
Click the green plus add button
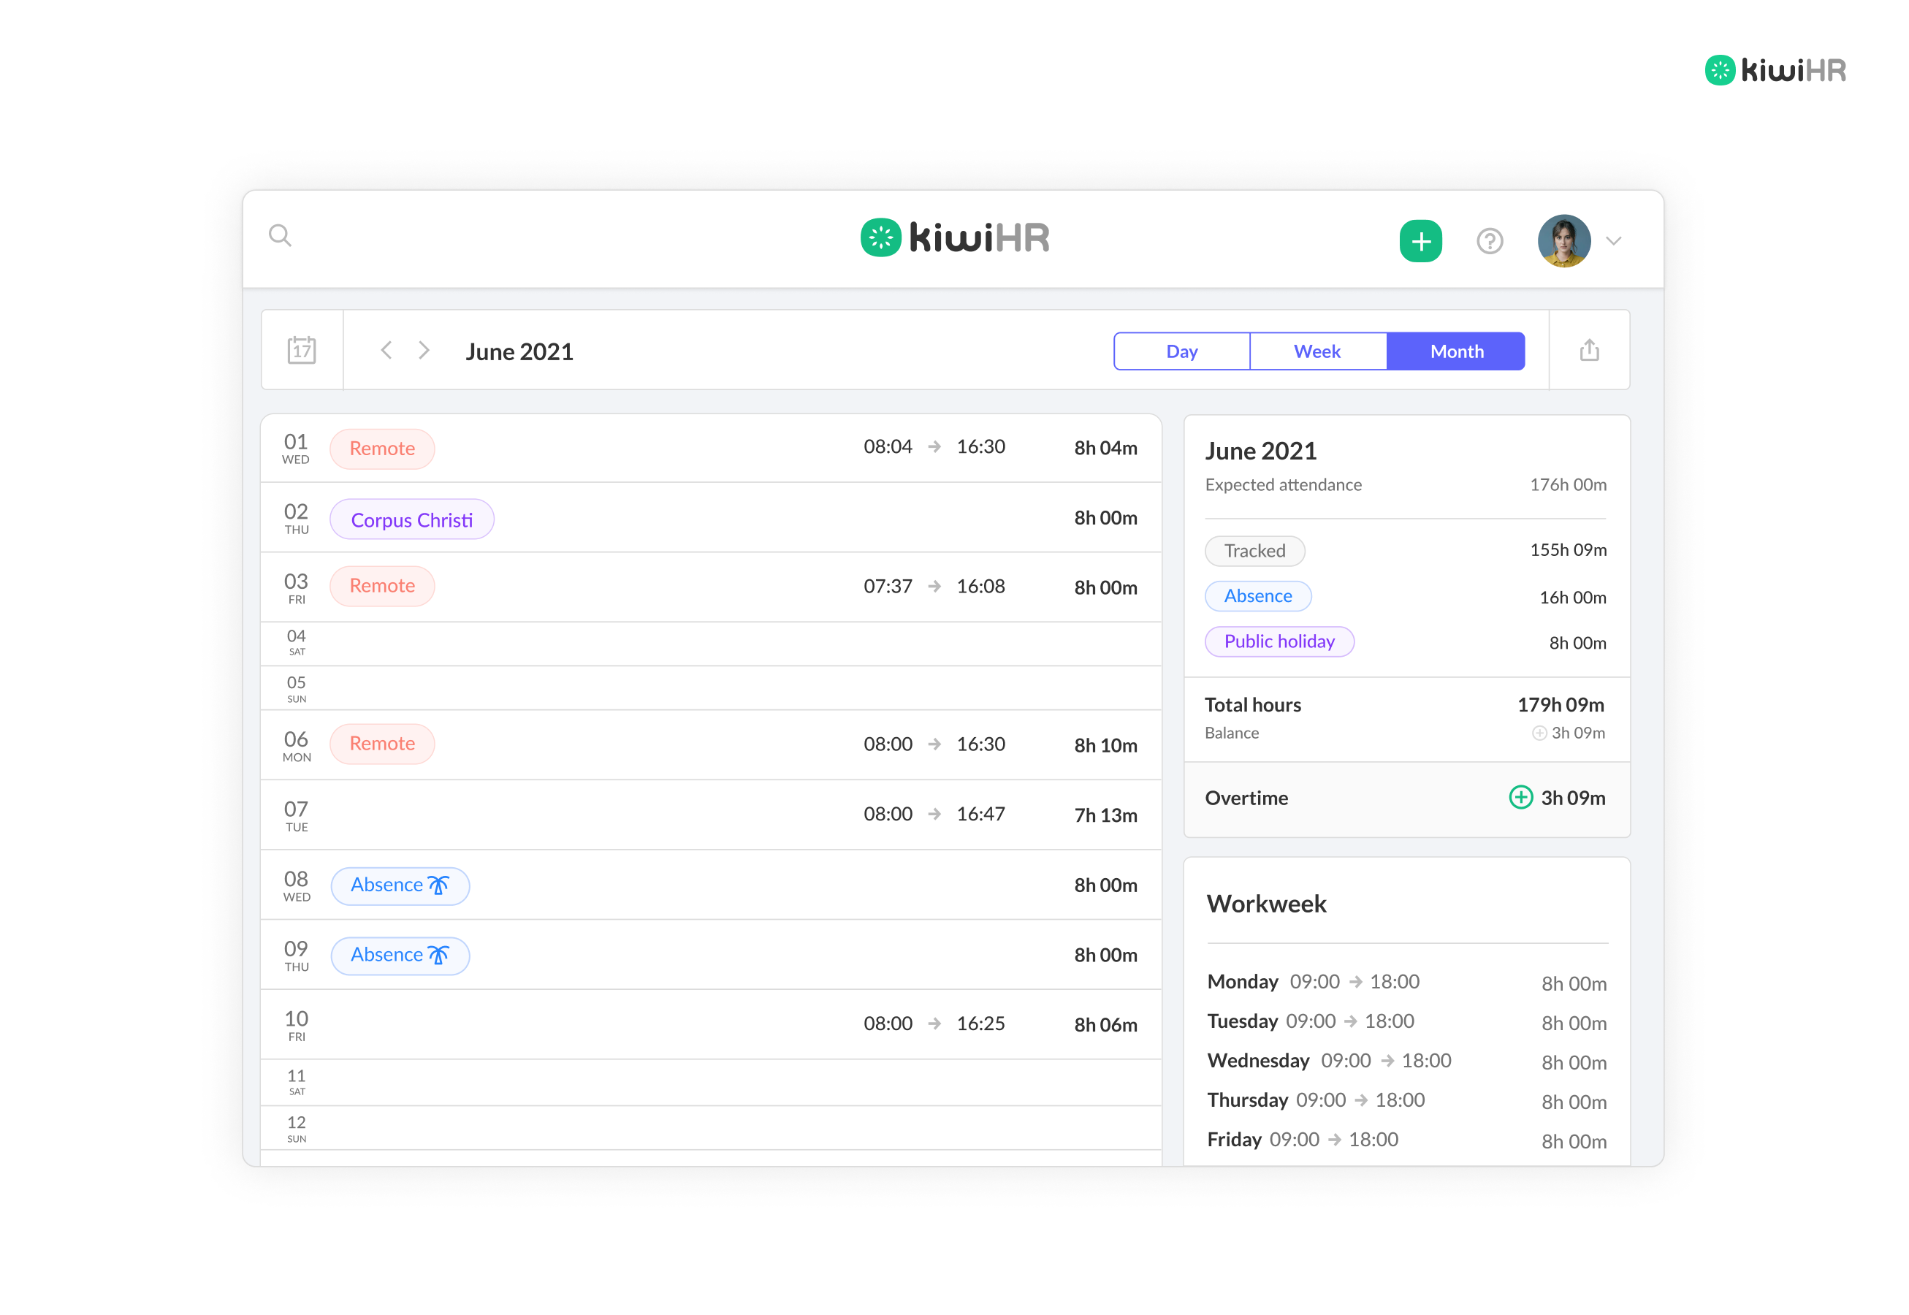(x=1420, y=241)
